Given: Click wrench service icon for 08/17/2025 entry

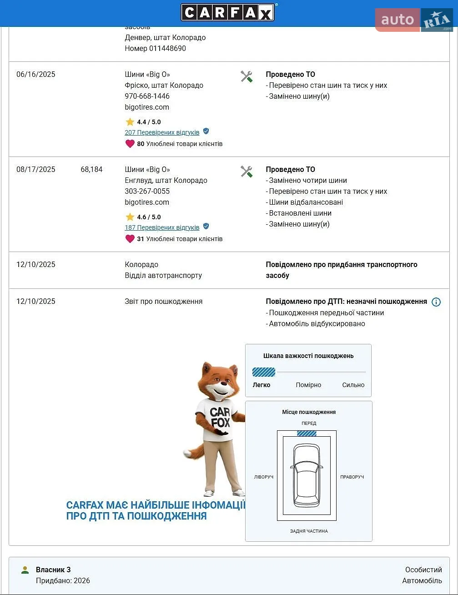Looking at the screenshot, I should coord(247,171).
